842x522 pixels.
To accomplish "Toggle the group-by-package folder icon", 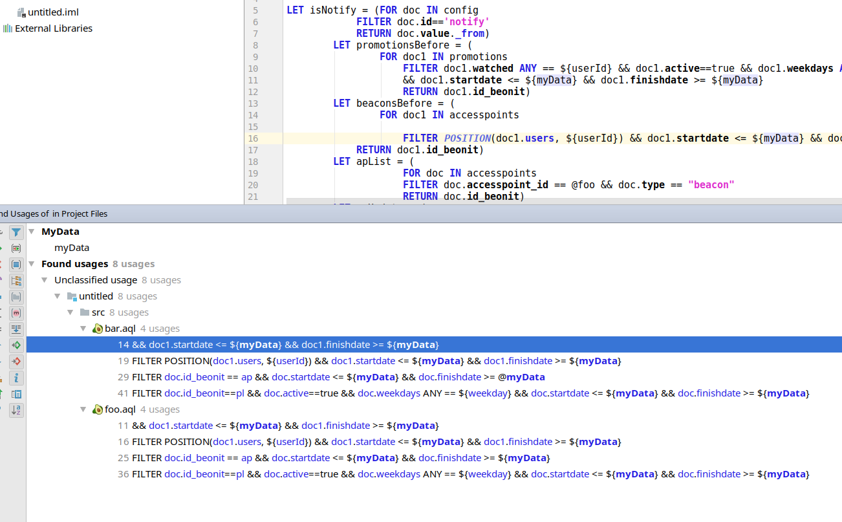I will tap(16, 297).
